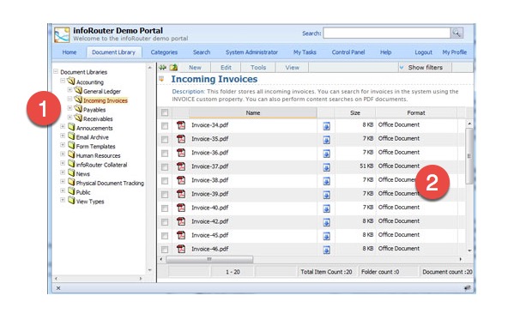This screenshot has width=514, height=320.
Task: Toggle the select-all checkbox in header
Action: pyautogui.click(x=165, y=112)
